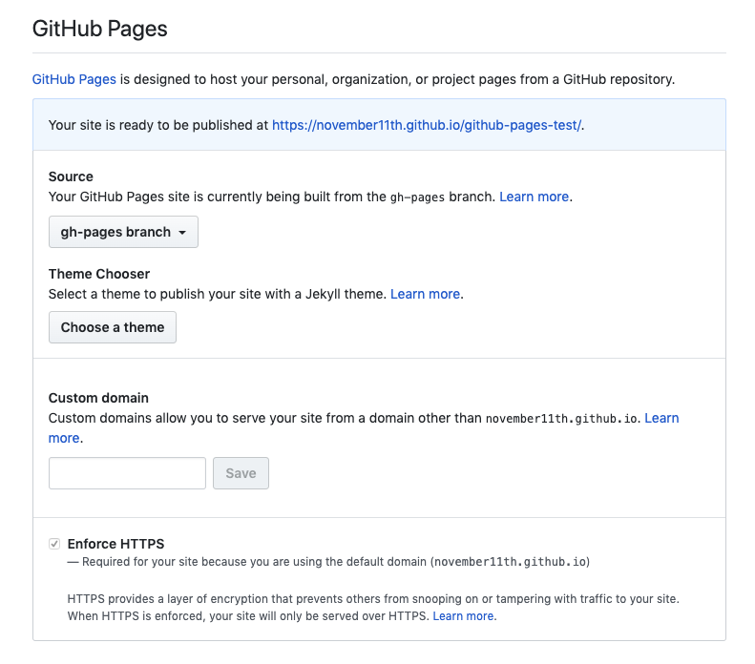Select the Source section heading text
The image size is (755, 664).
coord(71,176)
